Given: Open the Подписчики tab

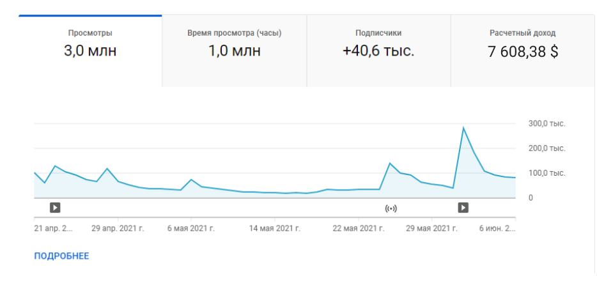Looking at the screenshot, I should click(378, 51).
